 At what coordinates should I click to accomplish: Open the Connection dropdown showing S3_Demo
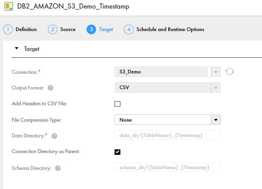[x=168, y=72]
